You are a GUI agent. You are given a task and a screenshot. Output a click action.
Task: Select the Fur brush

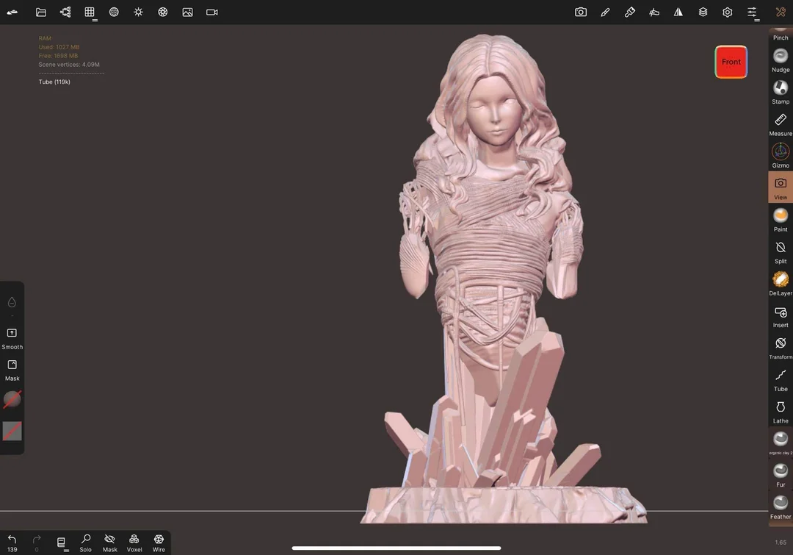pos(781,475)
